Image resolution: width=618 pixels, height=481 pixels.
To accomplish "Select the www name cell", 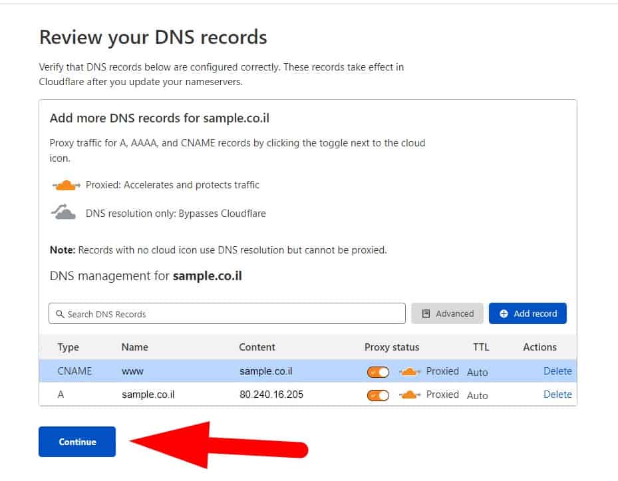I will (x=133, y=371).
